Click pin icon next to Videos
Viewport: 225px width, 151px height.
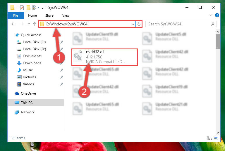[x=61, y=84]
